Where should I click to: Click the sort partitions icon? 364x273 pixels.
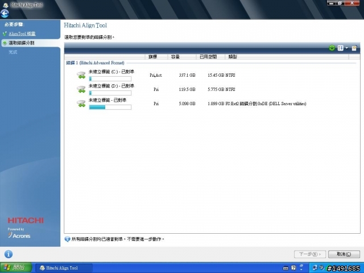(340, 48)
